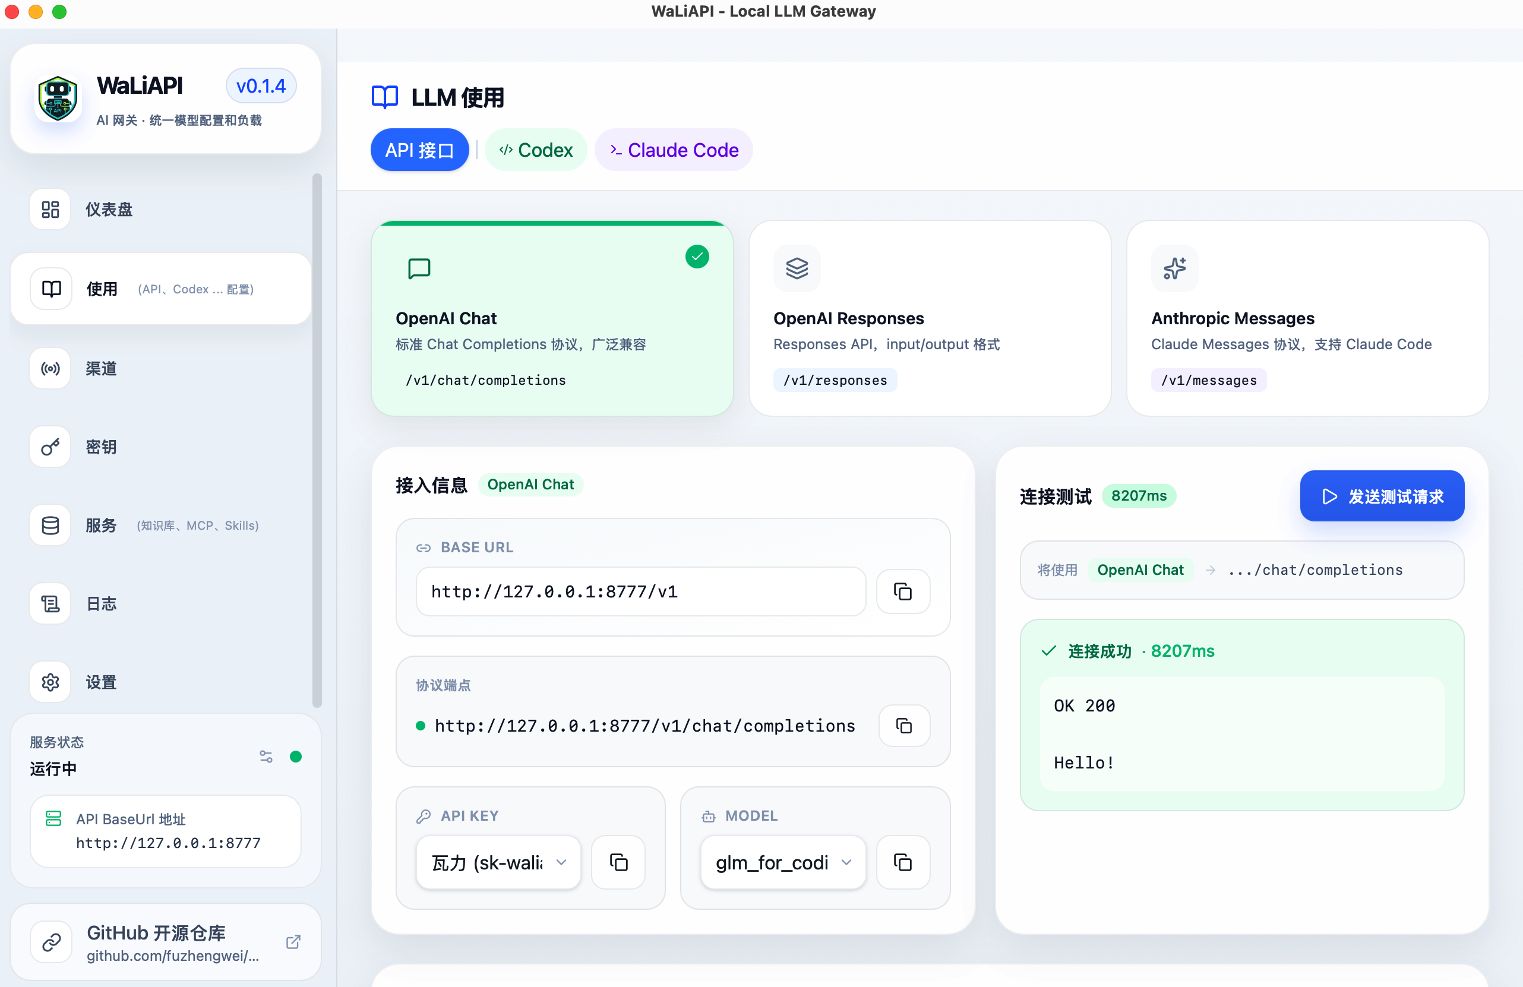Open the 日志 logs icon

(x=50, y=604)
